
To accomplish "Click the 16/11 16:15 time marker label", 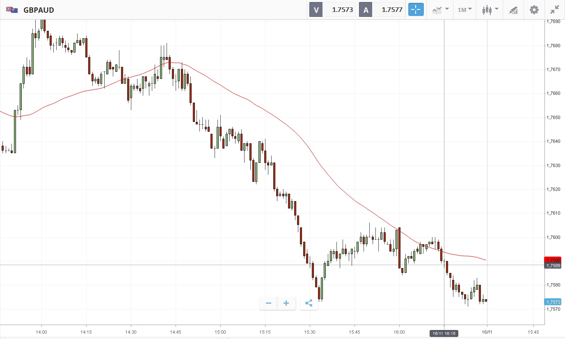I will click(444, 334).
